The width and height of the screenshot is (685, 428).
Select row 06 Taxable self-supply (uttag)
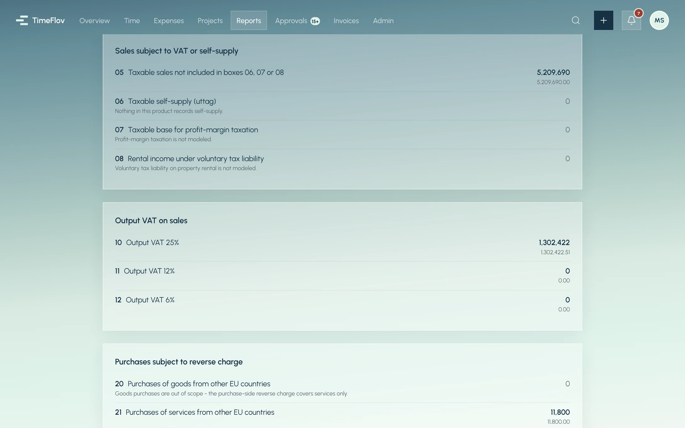point(342,106)
